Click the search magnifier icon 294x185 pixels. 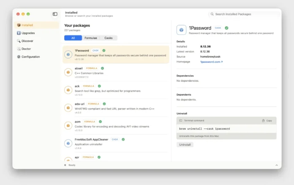(212, 14)
